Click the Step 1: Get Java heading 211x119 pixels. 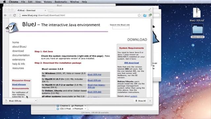coord(44,52)
